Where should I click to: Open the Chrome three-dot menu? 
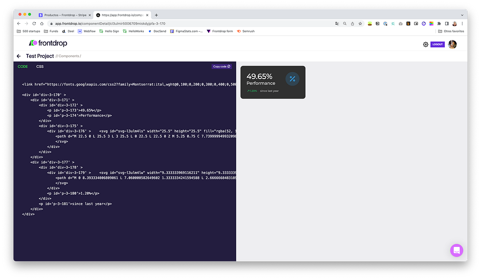point(462,24)
